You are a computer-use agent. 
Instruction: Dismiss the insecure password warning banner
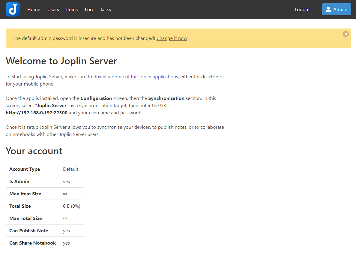click(x=346, y=34)
